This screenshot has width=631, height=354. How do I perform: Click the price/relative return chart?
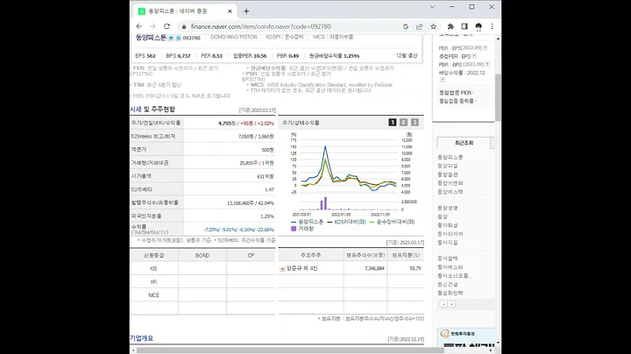pyautogui.click(x=350, y=173)
